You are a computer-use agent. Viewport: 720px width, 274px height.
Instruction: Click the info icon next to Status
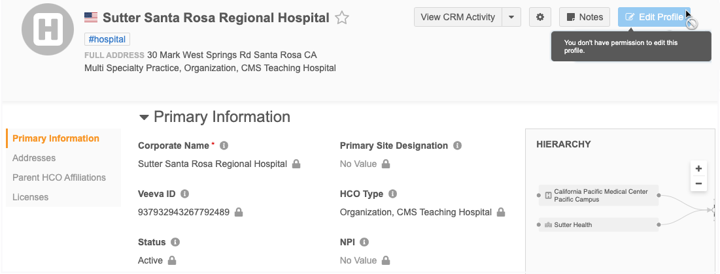175,242
